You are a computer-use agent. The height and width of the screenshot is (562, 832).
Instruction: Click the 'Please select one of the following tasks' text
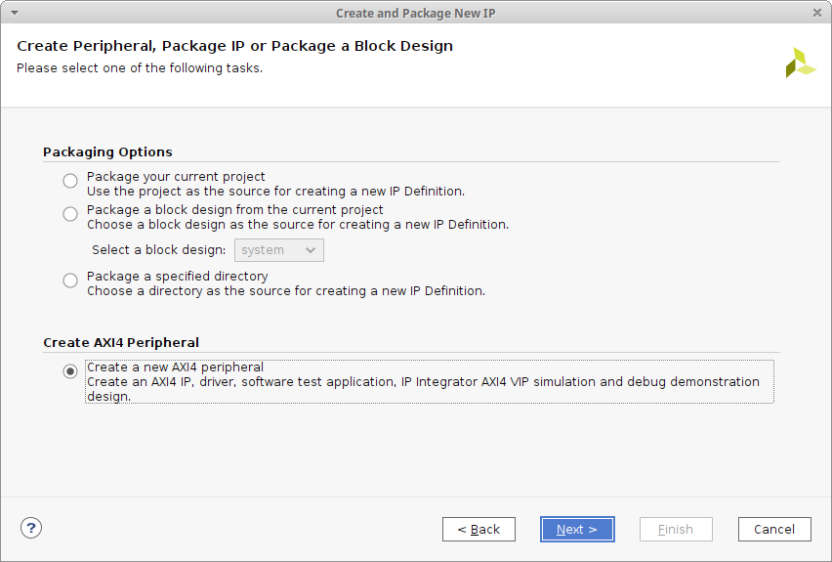(x=140, y=68)
